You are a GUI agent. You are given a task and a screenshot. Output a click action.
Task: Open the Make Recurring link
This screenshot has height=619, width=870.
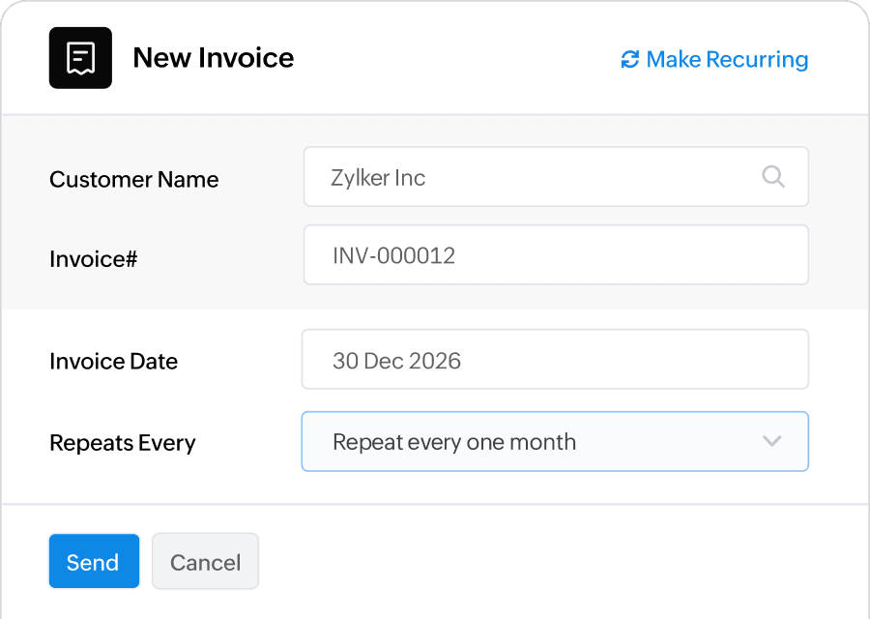click(x=714, y=59)
